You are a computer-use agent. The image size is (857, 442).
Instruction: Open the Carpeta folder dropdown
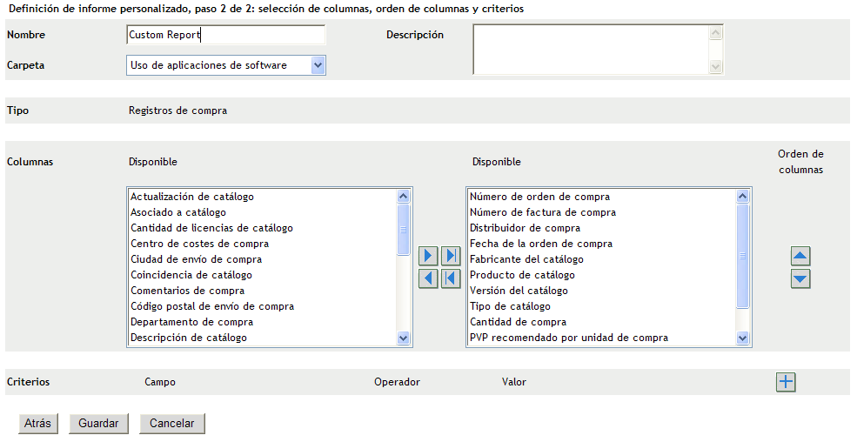point(318,65)
